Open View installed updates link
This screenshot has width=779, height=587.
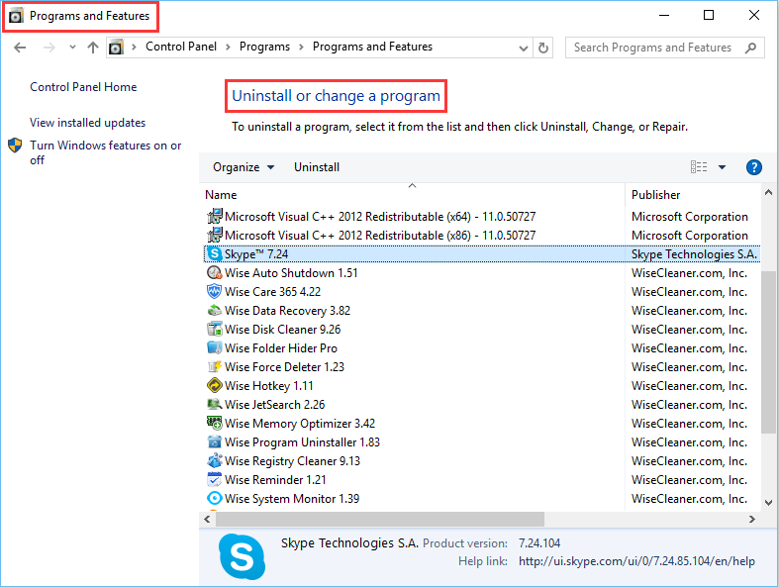[87, 123]
